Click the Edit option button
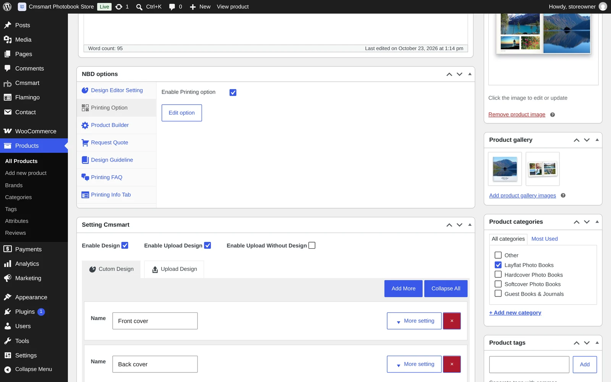 [182, 113]
